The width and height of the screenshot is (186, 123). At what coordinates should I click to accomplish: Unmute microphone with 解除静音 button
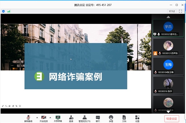[x=28, y=119]
